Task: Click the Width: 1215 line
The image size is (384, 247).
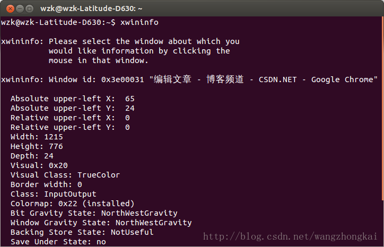Action: (x=37, y=137)
